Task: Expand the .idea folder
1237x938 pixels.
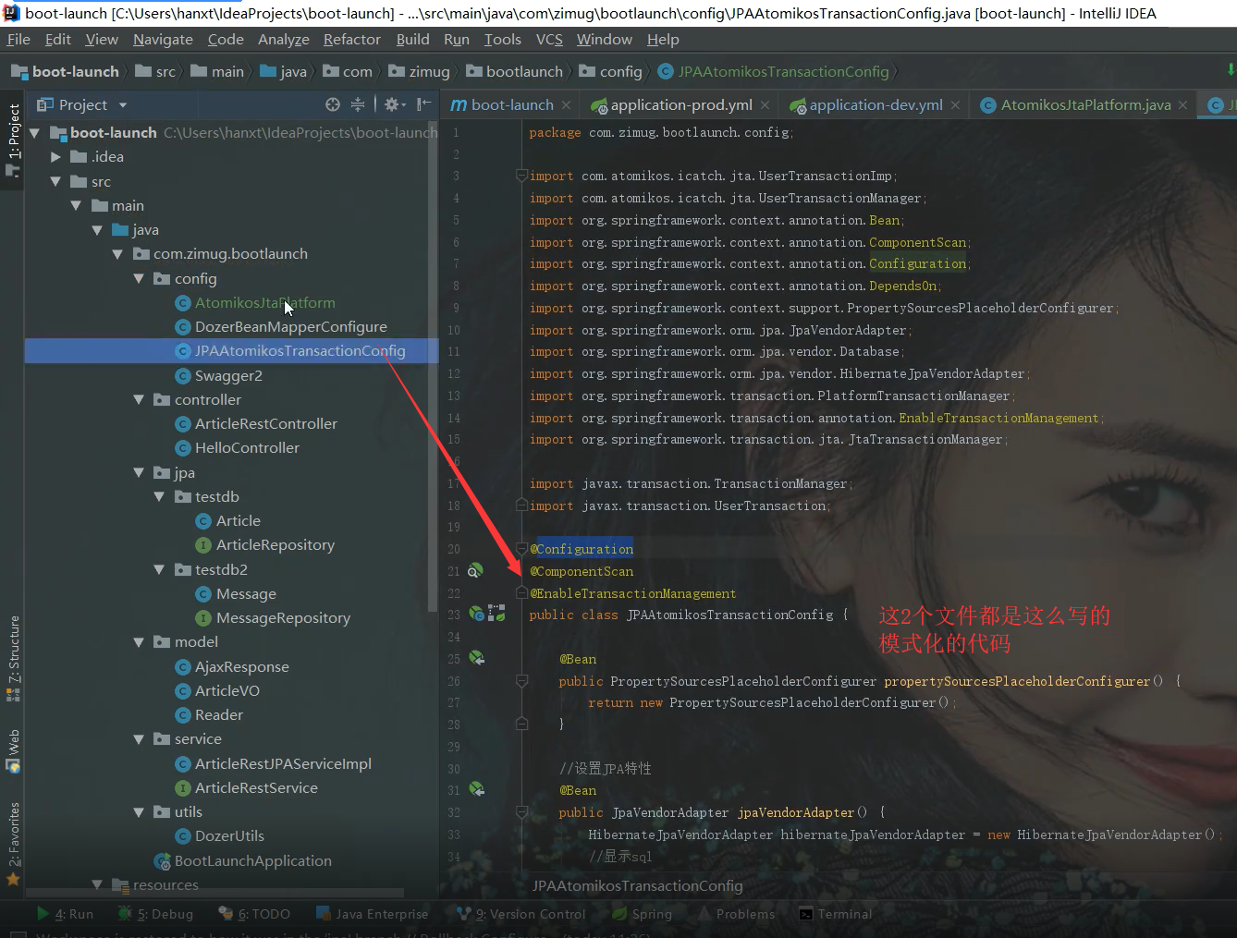Action: [55, 157]
